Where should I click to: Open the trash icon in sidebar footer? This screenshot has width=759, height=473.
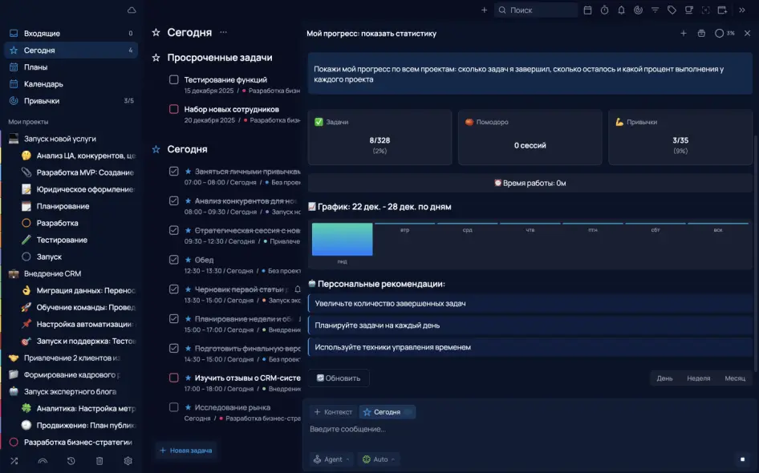(99, 461)
